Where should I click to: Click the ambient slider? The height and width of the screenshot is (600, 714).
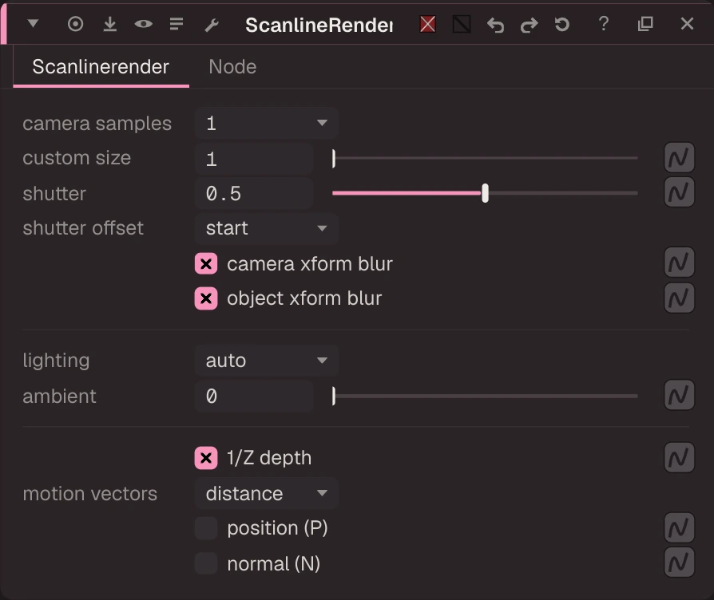pos(485,397)
